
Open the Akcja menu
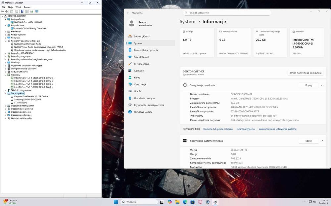(x=10, y=7)
